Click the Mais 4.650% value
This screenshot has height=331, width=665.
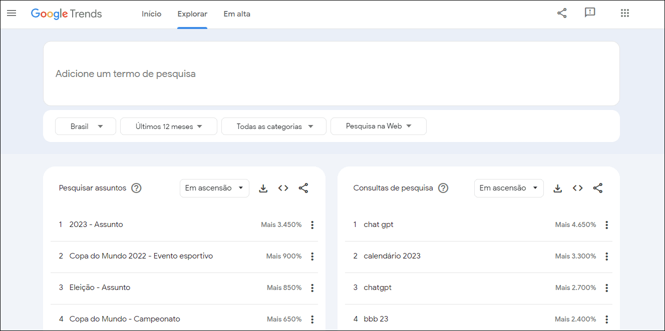click(576, 225)
